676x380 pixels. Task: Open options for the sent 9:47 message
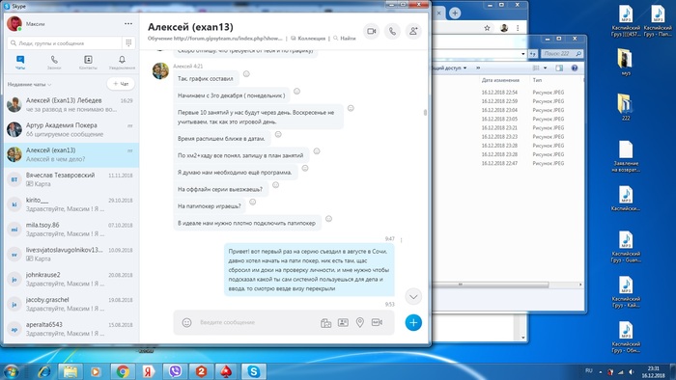click(401, 240)
